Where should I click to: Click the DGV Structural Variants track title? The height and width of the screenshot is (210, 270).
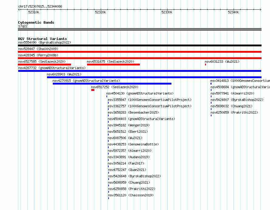pyautogui.click(x=42, y=39)
